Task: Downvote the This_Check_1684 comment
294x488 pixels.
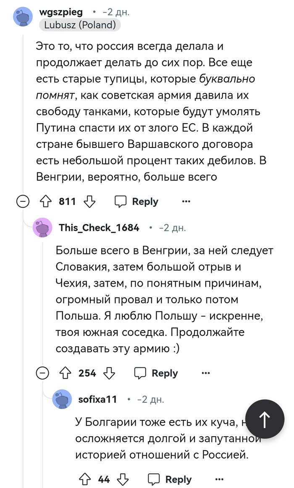Action: [110, 373]
